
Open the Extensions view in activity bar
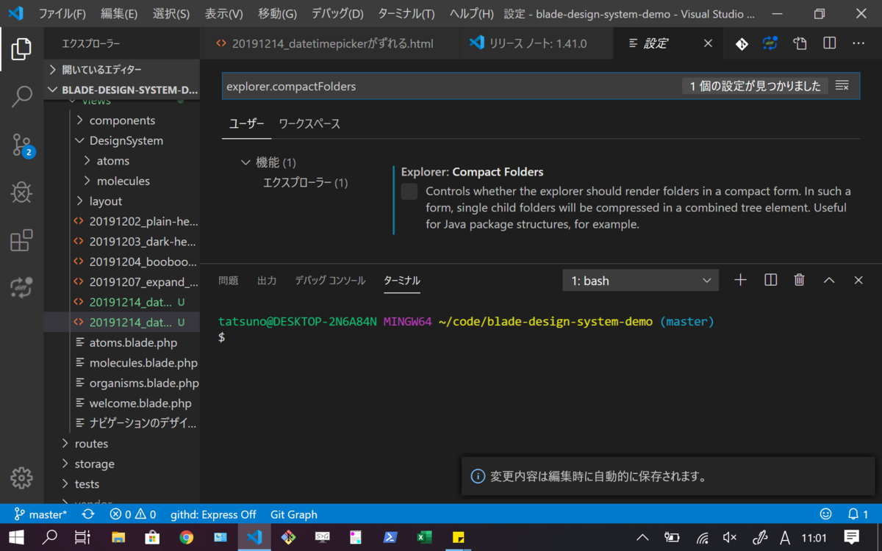click(21, 240)
